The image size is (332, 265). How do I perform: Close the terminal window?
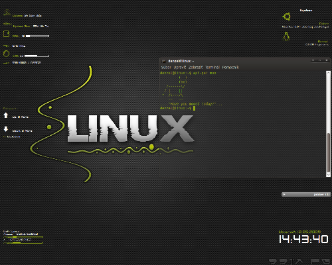(x=327, y=60)
